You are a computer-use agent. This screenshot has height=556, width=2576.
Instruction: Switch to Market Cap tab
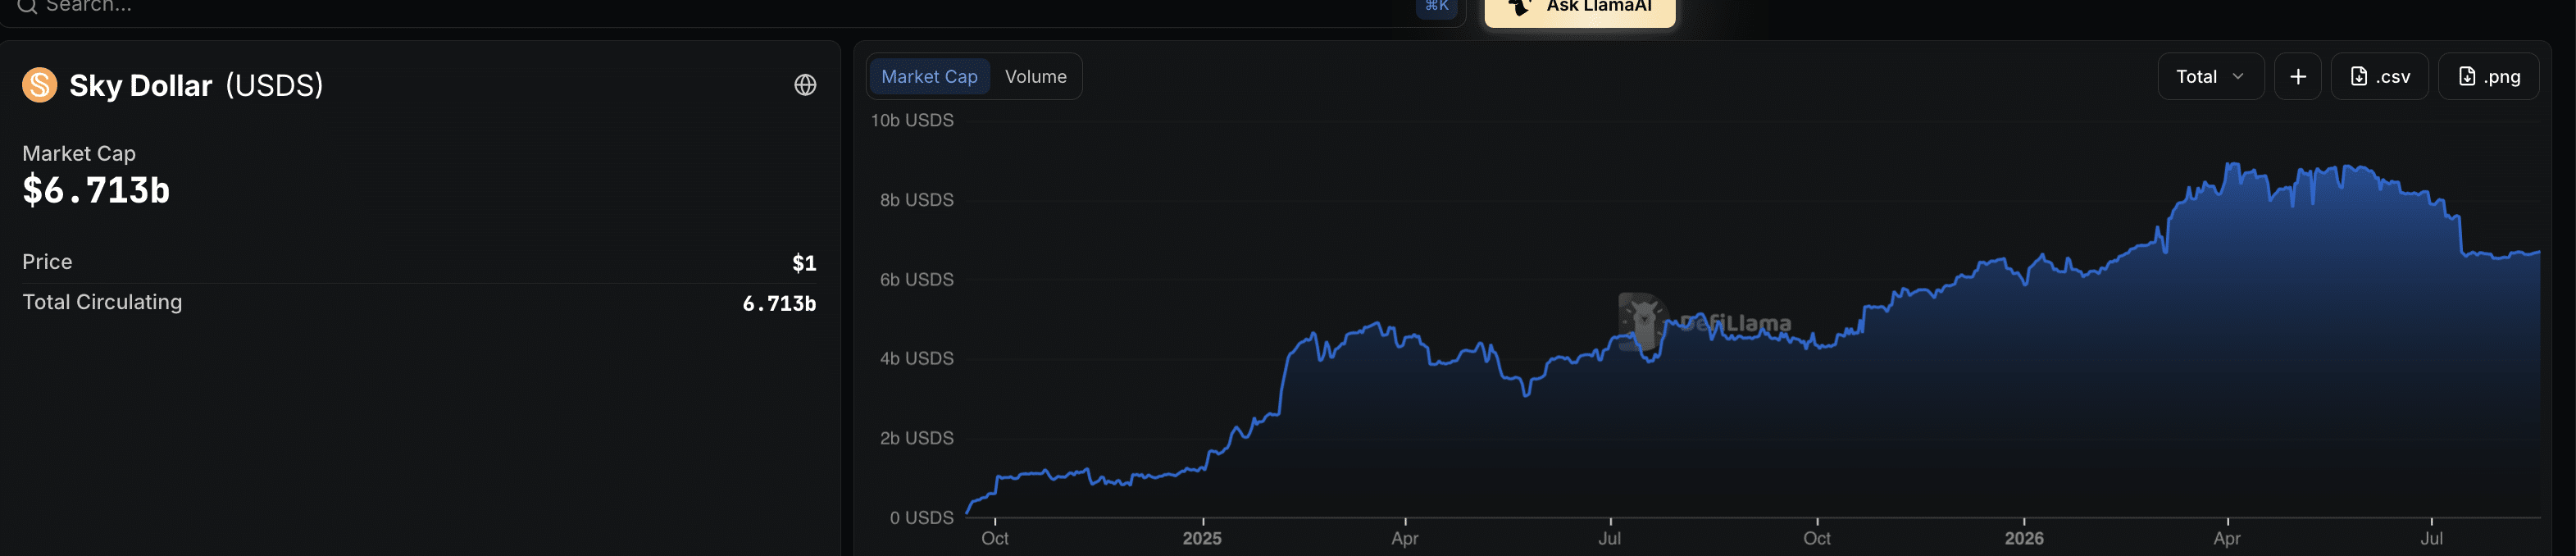click(x=929, y=77)
